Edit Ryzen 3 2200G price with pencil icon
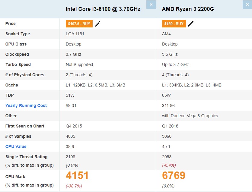Viewport: 252px width, 192px height. (191, 24)
